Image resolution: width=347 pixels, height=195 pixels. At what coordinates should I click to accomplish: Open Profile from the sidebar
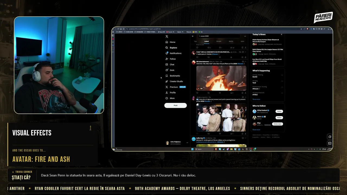pyautogui.click(x=171, y=93)
